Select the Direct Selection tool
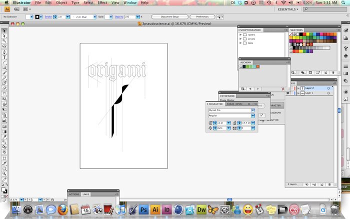Viewport: 350px width, 219px height. coord(4,36)
